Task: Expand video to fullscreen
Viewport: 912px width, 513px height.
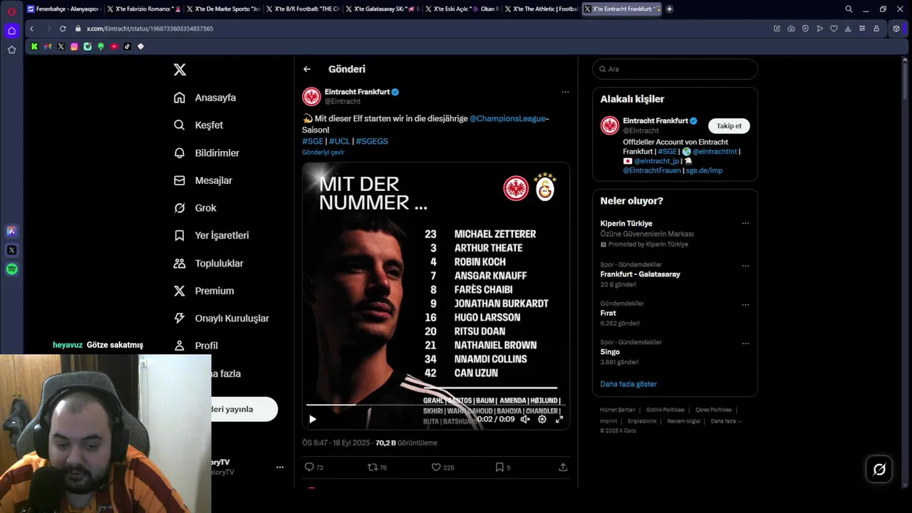Action: pyautogui.click(x=559, y=419)
